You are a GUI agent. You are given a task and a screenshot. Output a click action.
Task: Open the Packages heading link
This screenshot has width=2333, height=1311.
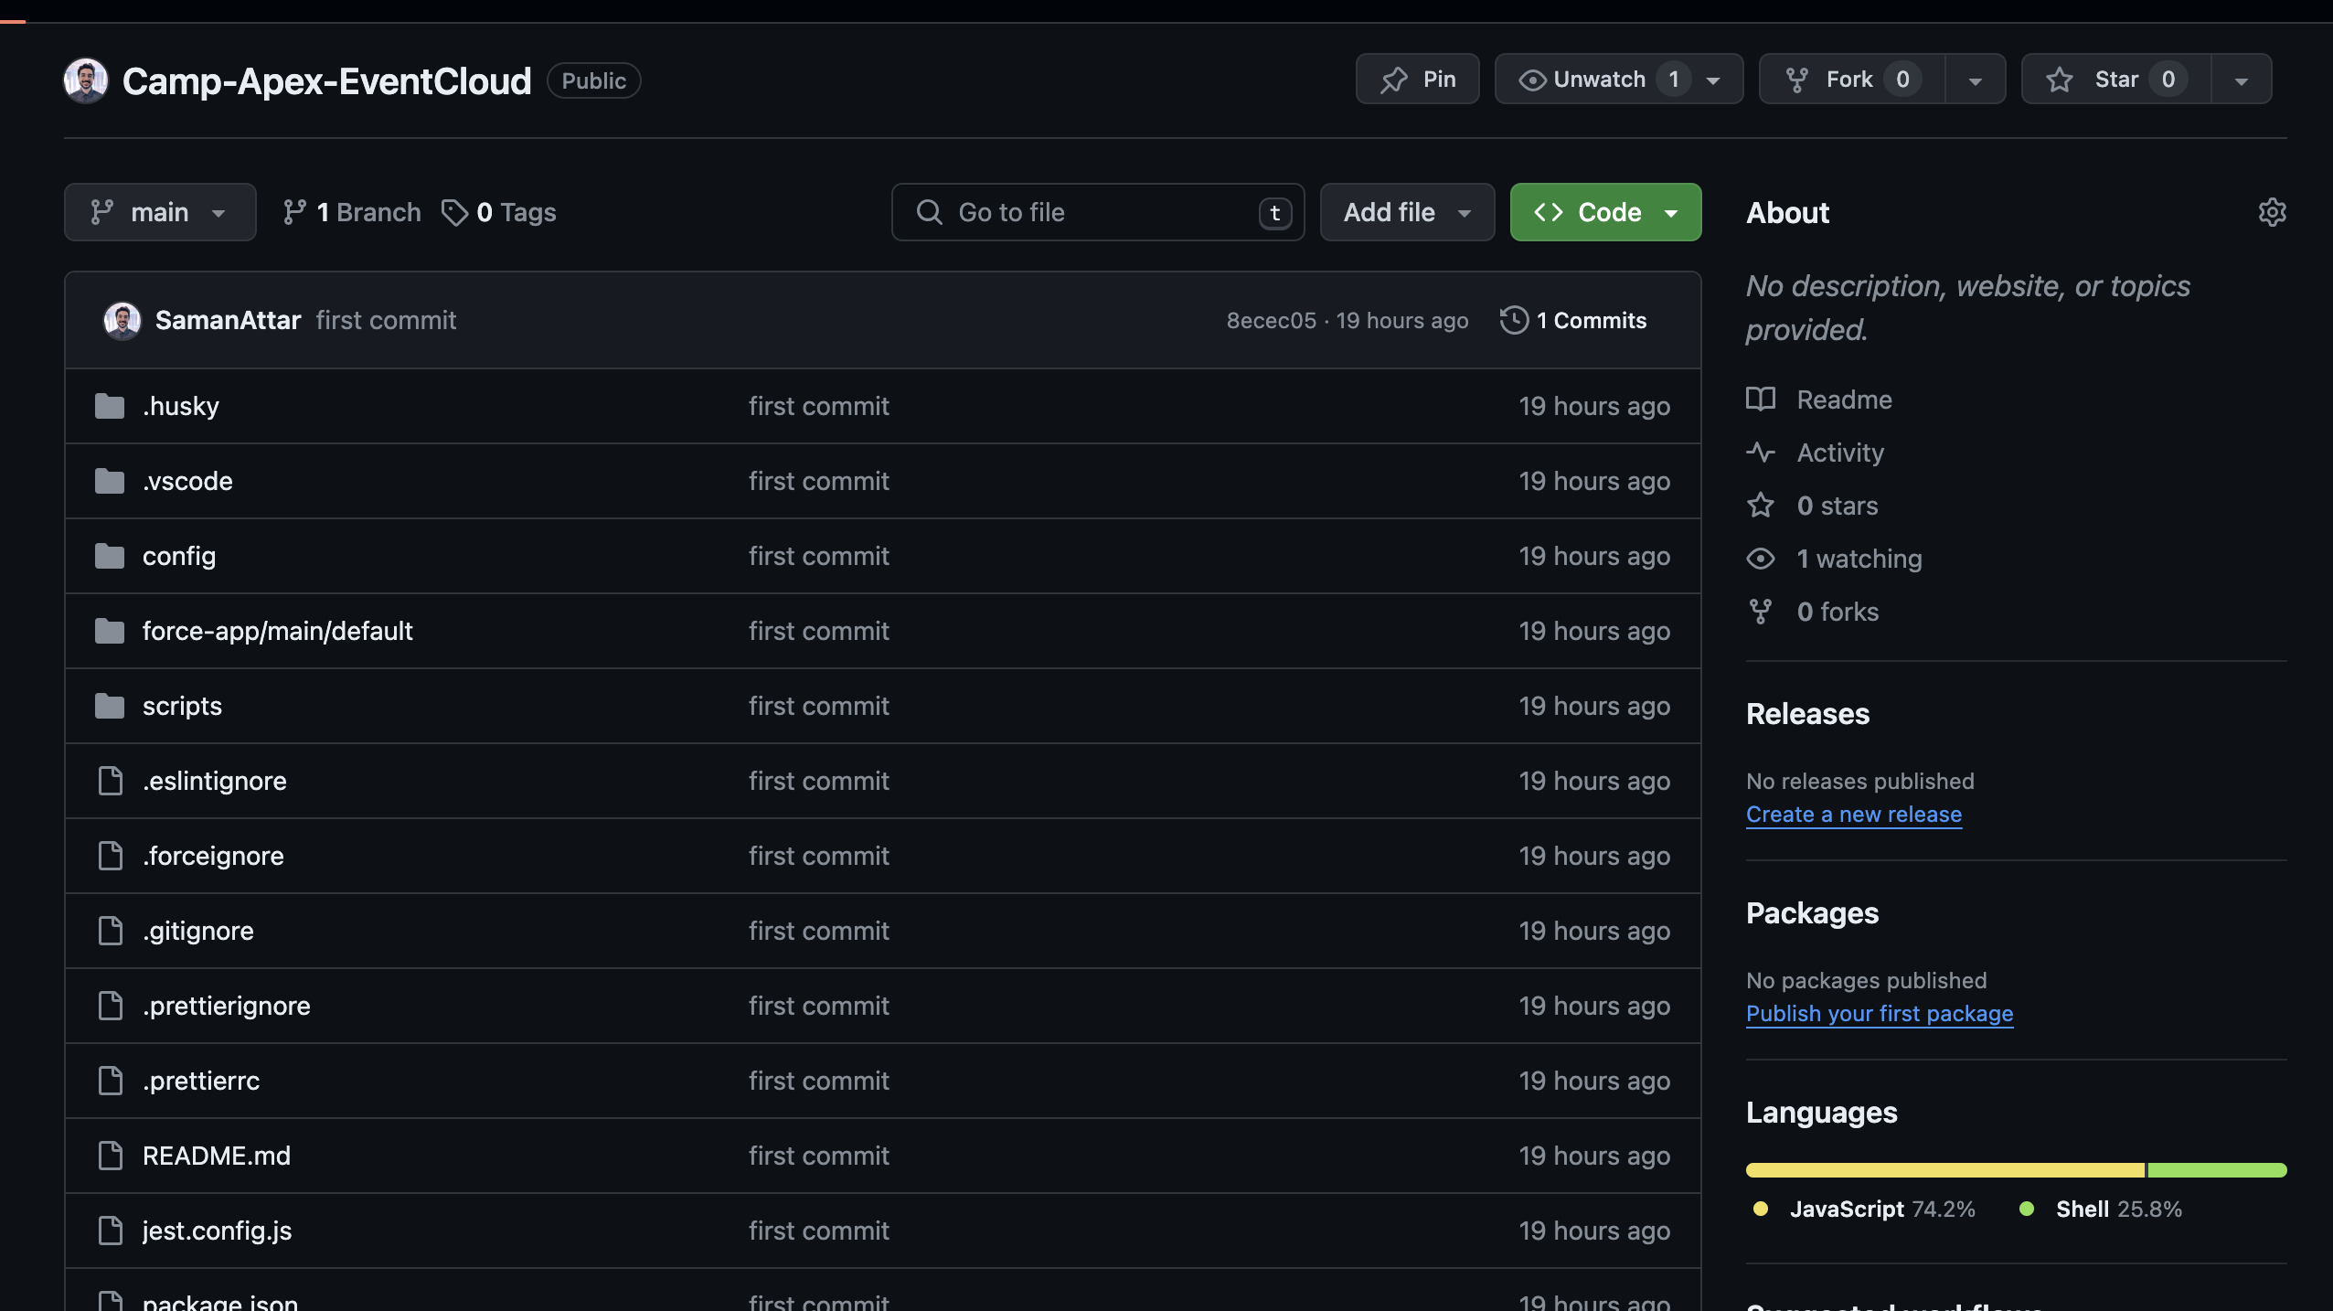[x=1812, y=912]
